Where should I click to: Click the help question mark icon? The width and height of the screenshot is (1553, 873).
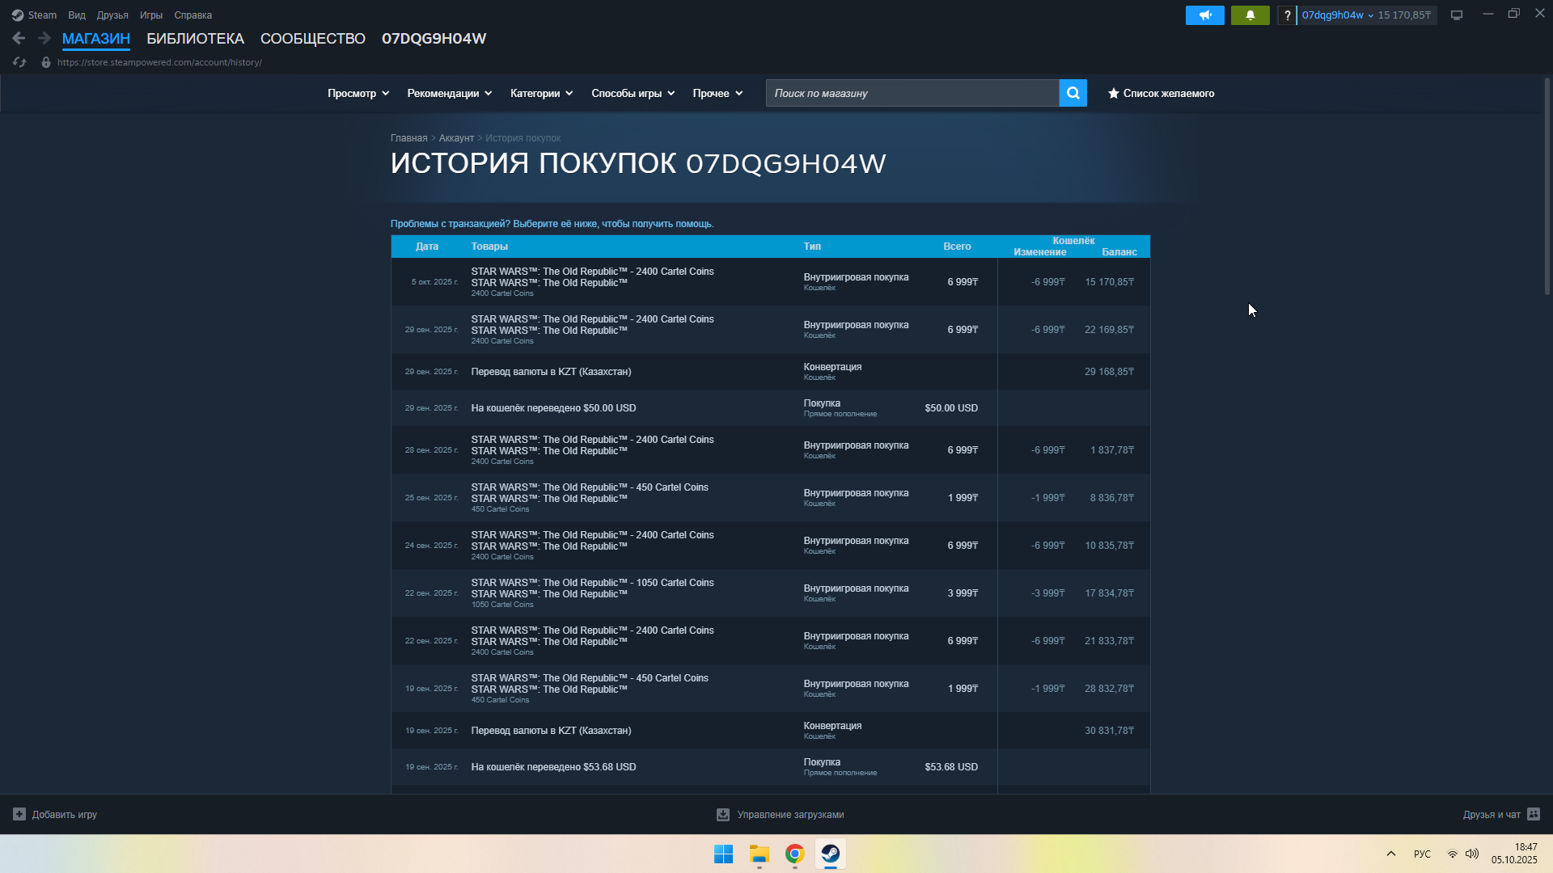pos(1287,15)
